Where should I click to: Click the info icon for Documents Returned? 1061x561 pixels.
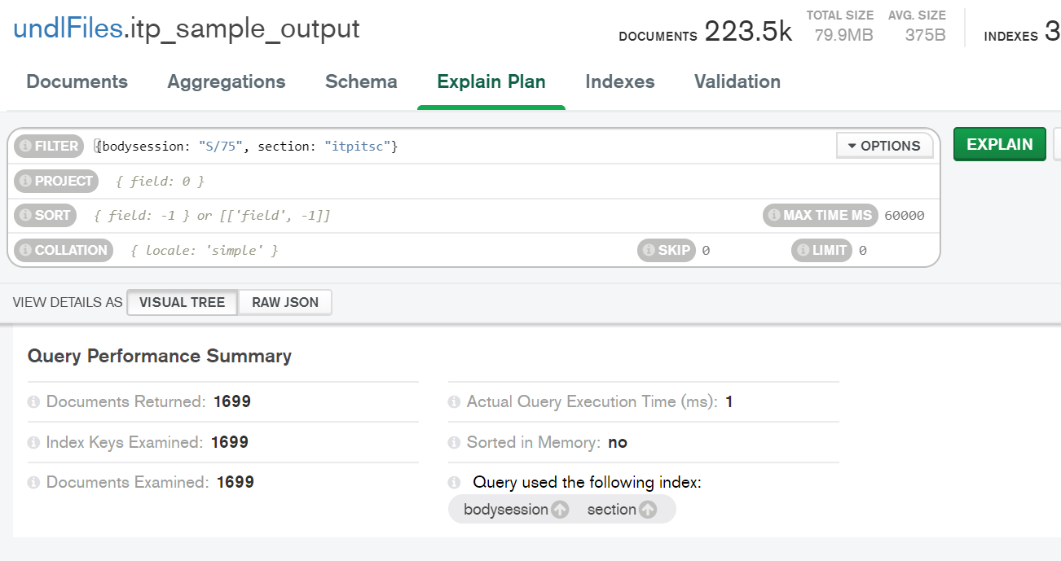(33, 402)
